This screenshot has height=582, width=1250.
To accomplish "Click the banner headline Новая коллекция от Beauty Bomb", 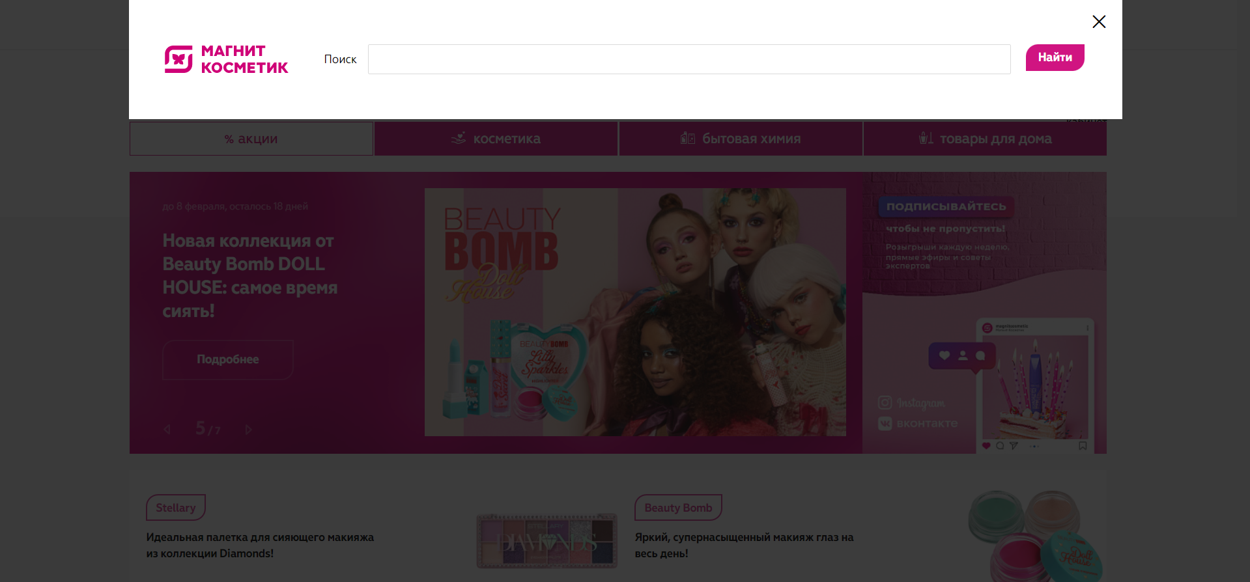I will pos(250,276).
